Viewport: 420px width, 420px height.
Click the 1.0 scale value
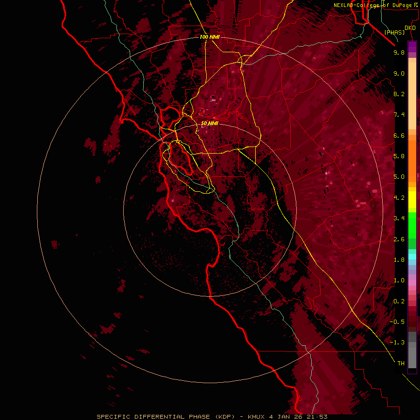(x=399, y=280)
